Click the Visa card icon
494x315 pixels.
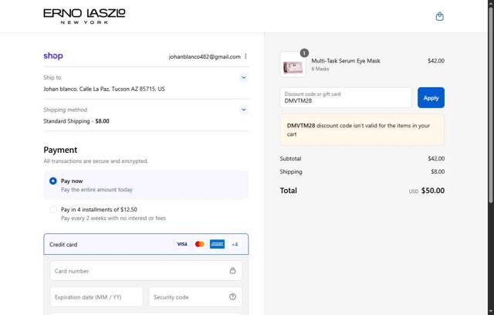tap(182, 244)
